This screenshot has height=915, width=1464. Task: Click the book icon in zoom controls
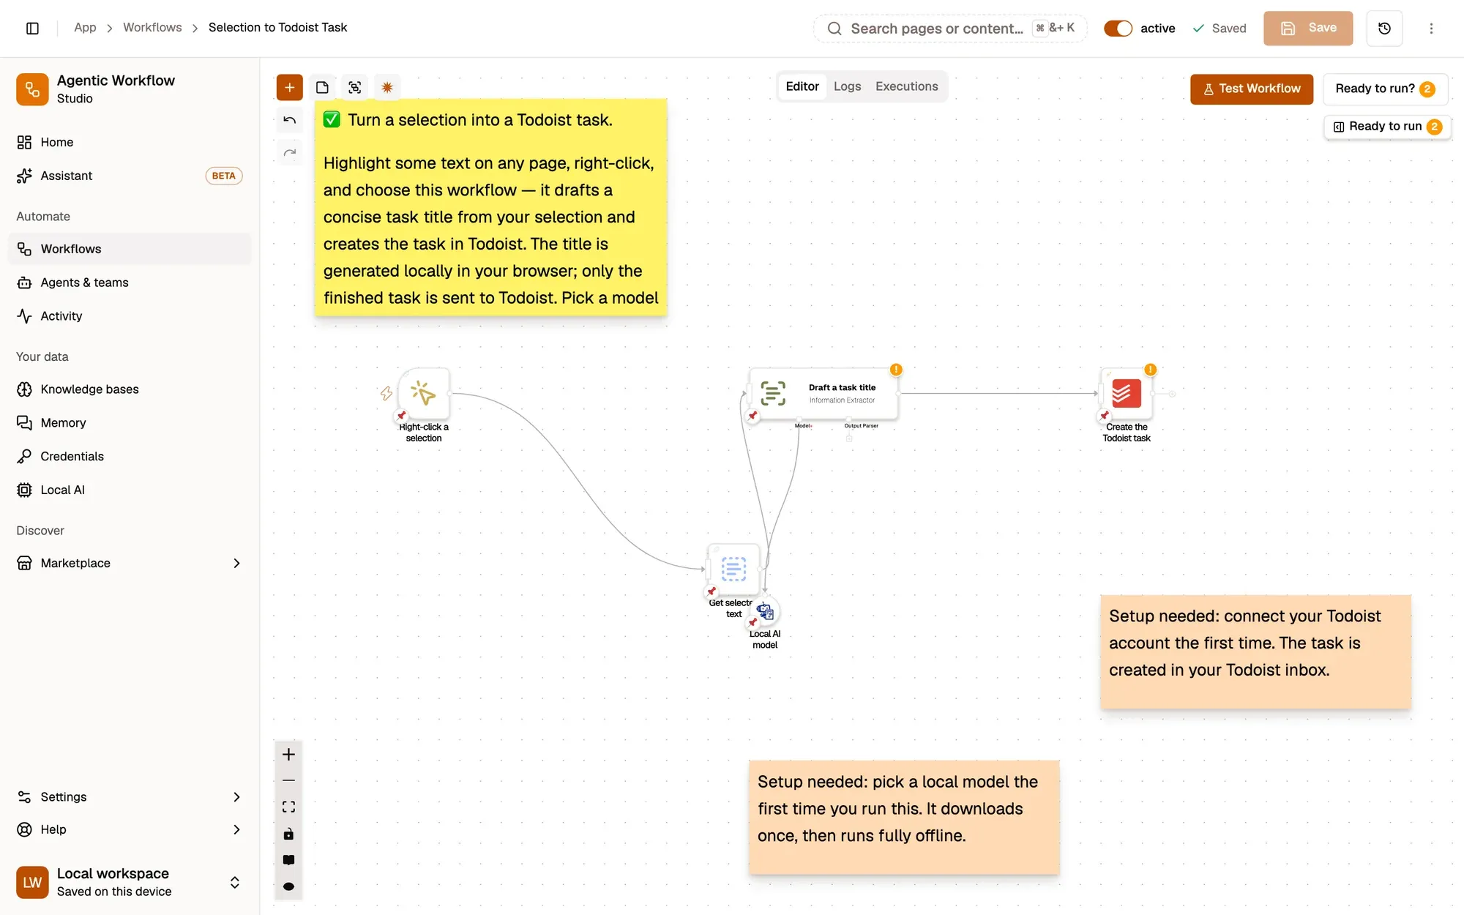point(288,860)
